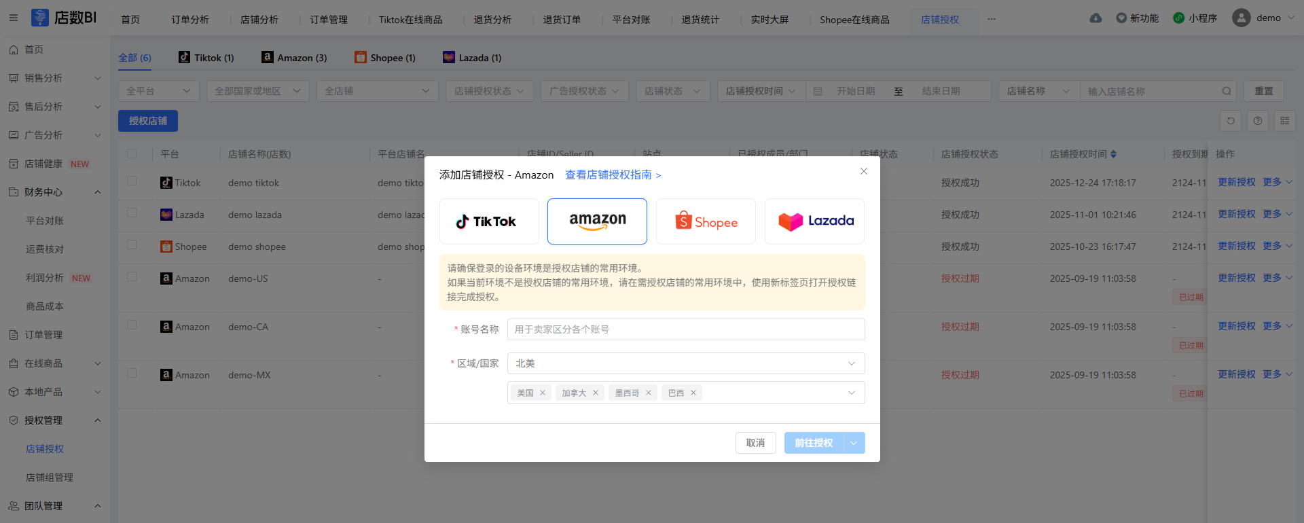Click the search icon in 店铺名称 field

tap(1227, 91)
